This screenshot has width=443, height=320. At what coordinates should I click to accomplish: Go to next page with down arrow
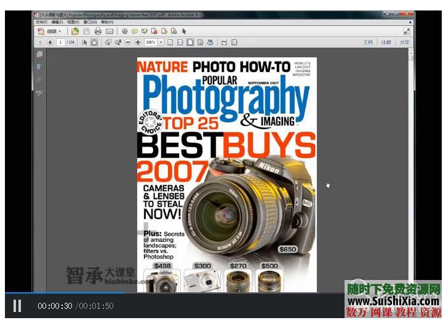pyautogui.click(x=50, y=42)
